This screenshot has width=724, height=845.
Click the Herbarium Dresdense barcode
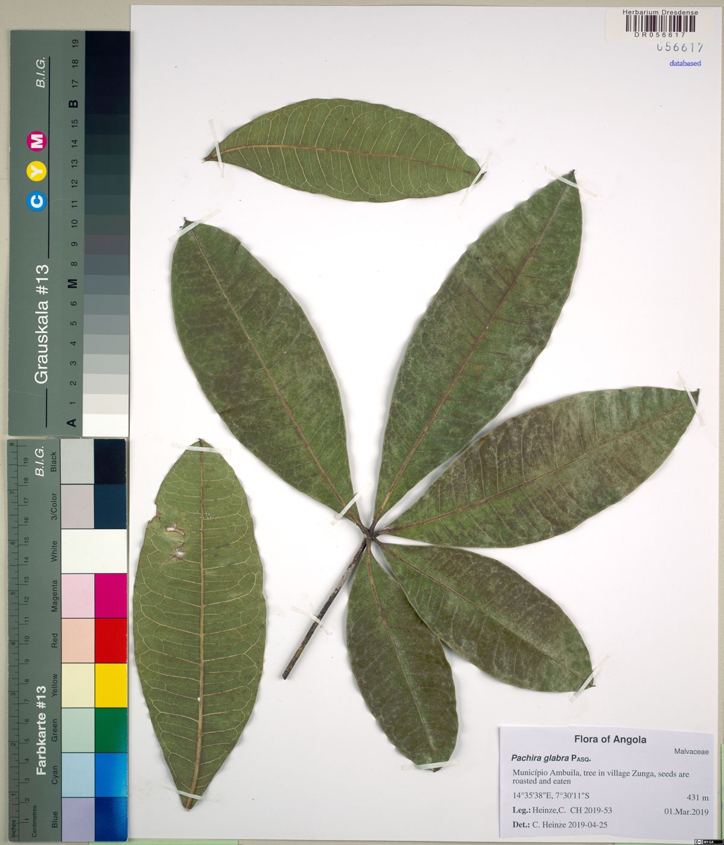point(659,24)
